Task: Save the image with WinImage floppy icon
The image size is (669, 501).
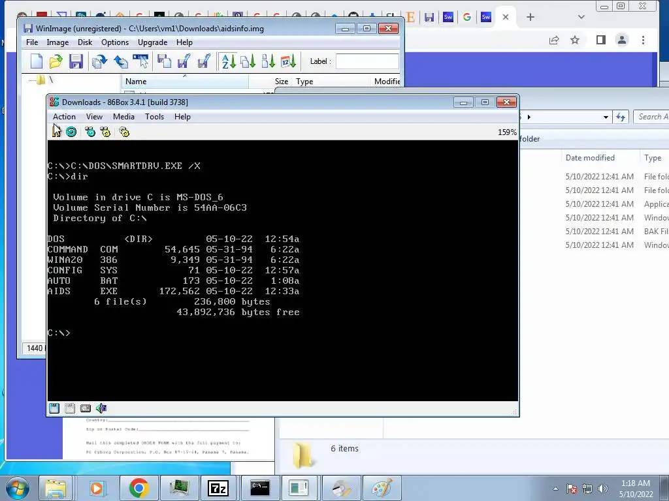Action: [76, 61]
